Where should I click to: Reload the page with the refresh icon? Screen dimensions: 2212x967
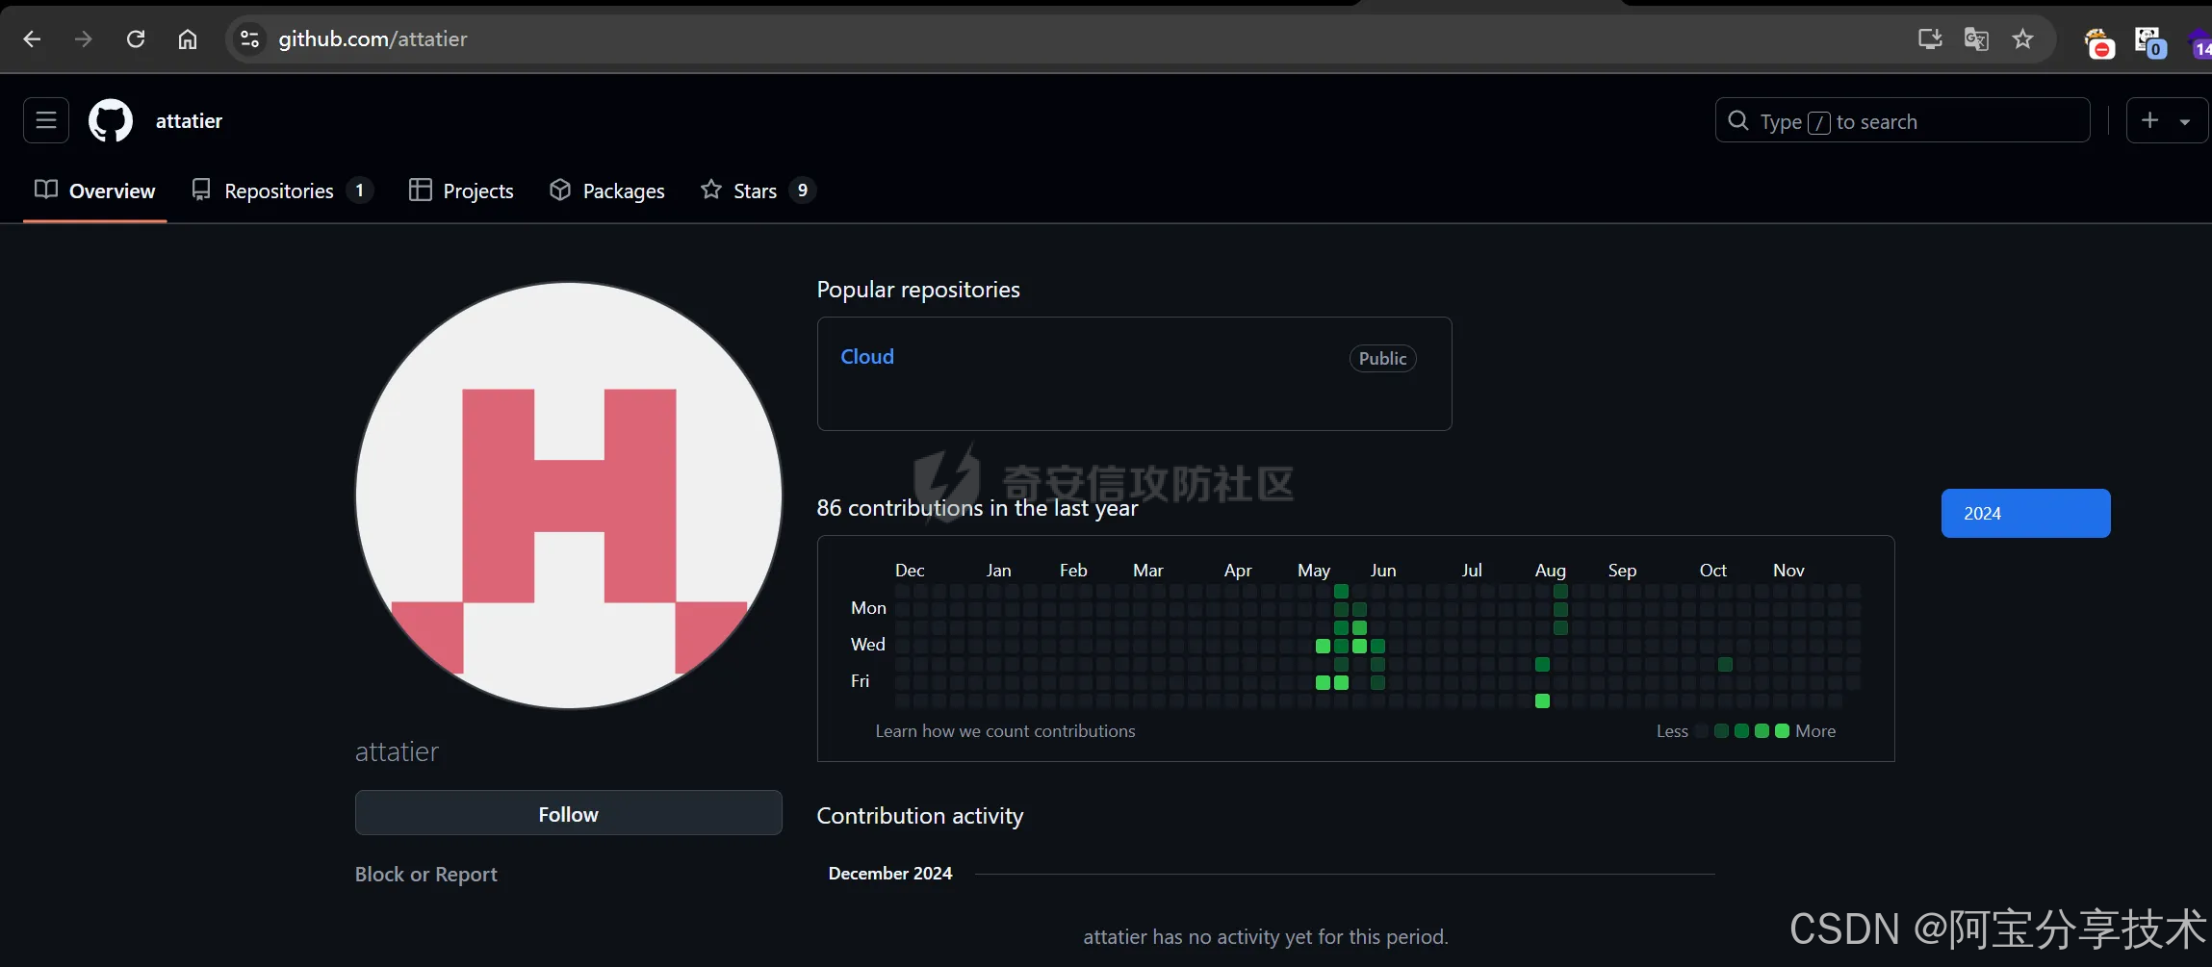pos(136,39)
